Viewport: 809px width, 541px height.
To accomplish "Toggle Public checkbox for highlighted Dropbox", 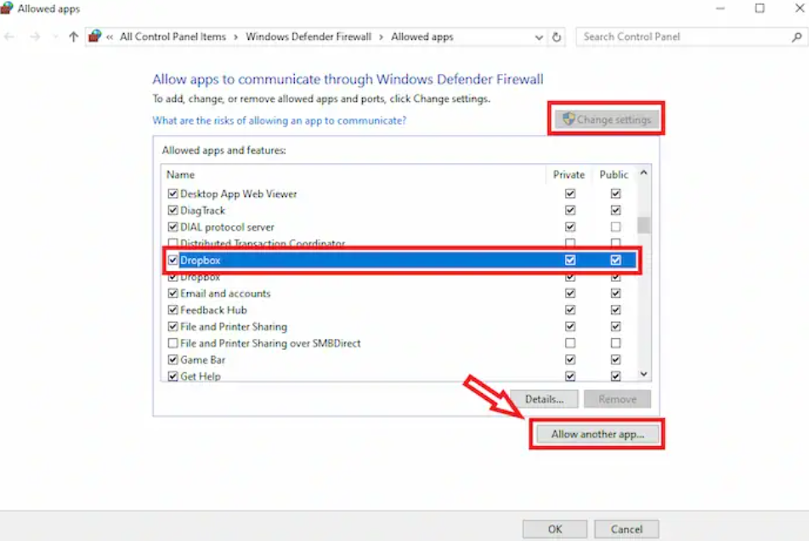I will click(615, 260).
